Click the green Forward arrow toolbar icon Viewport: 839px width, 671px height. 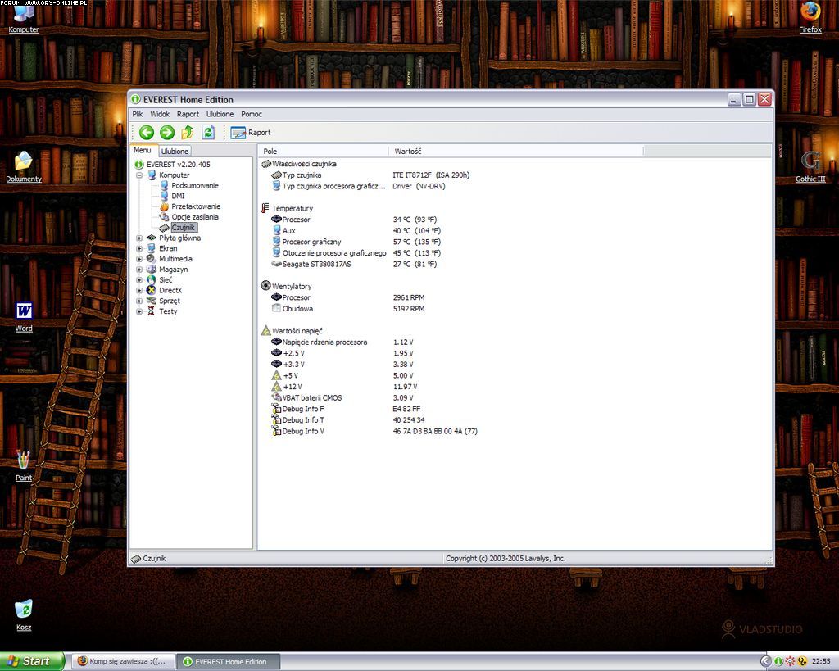click(x=167, y=133)
